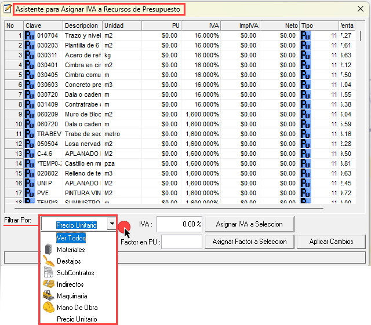This screenshot has width=371, height=325.
Task: Choose Precio Unitario at bottom of list
Action: pos(77,319)
